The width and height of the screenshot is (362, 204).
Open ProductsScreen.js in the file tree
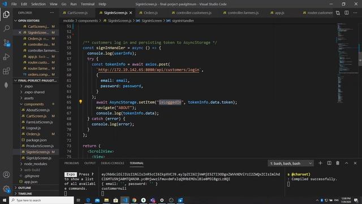pyautogui.click(x=40, y=146)
